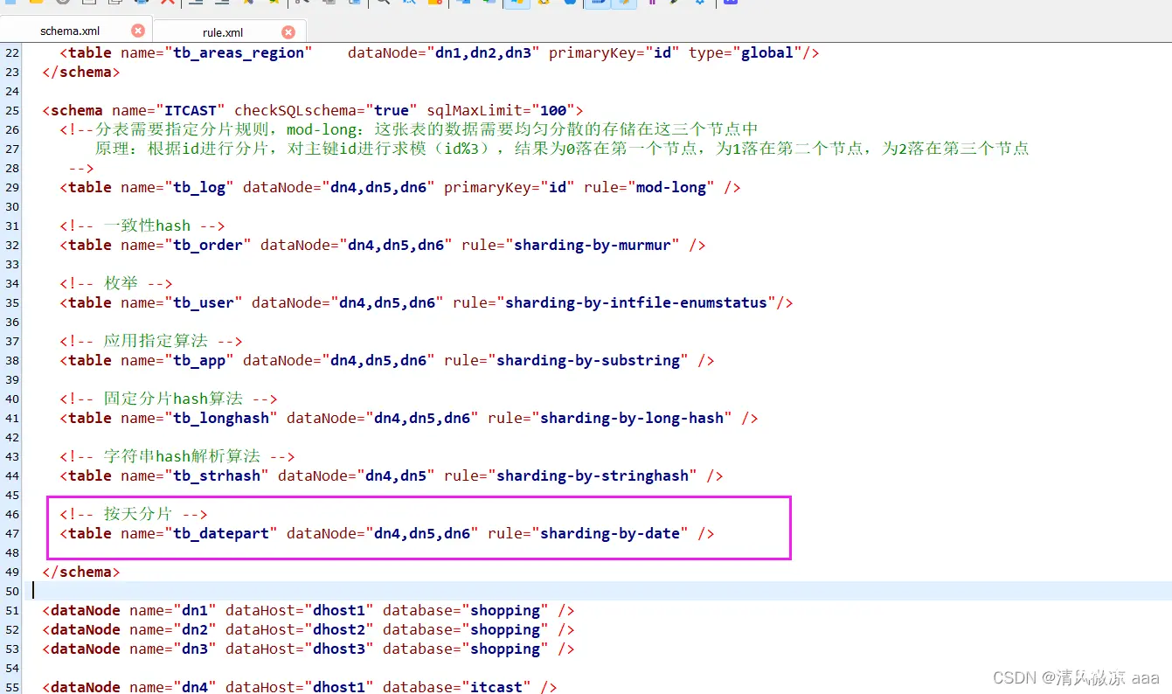Click the 按天分片 comment
This screenshot has width=1172, height=694.
[x=134, y=514]
